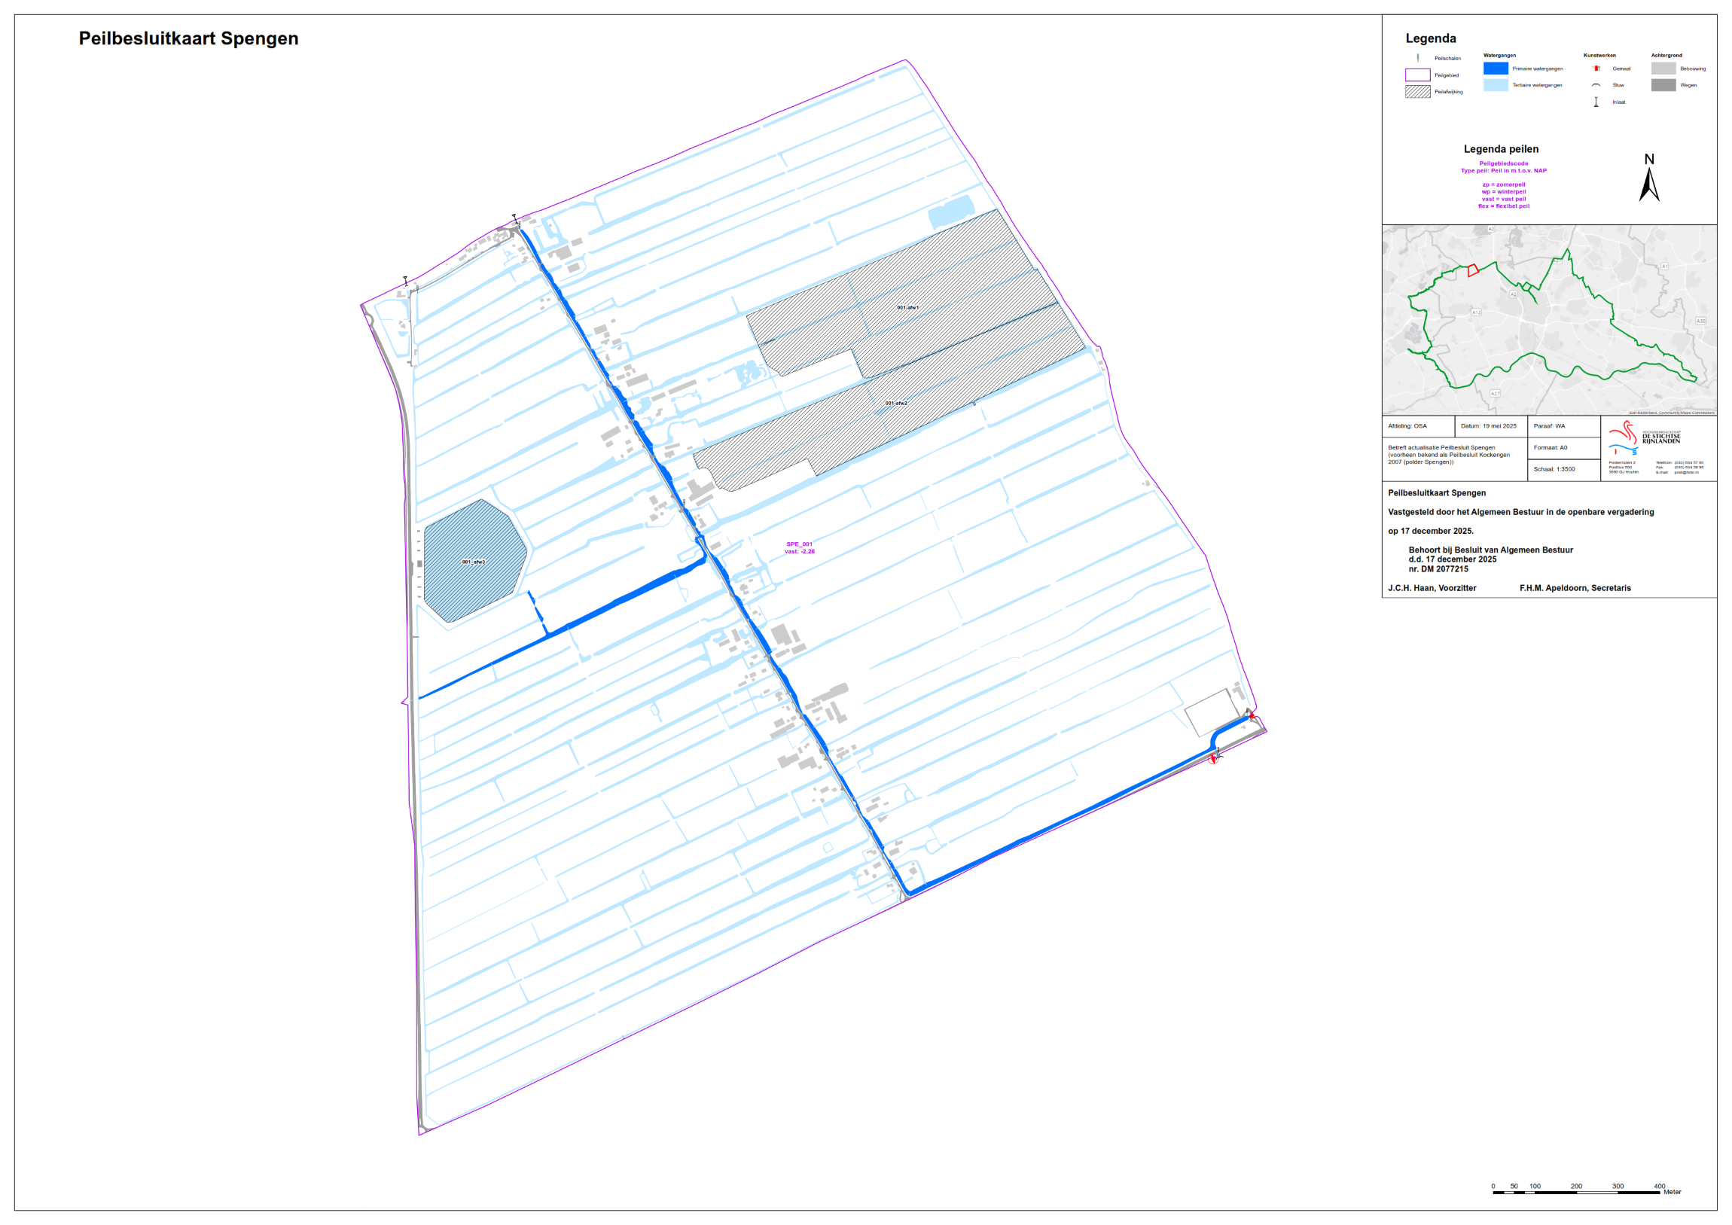This screenshot has height=1225, width=1732.
Task: Click the Peilschalen gauge symbol in legend
Action: (x=1418, y=58)
